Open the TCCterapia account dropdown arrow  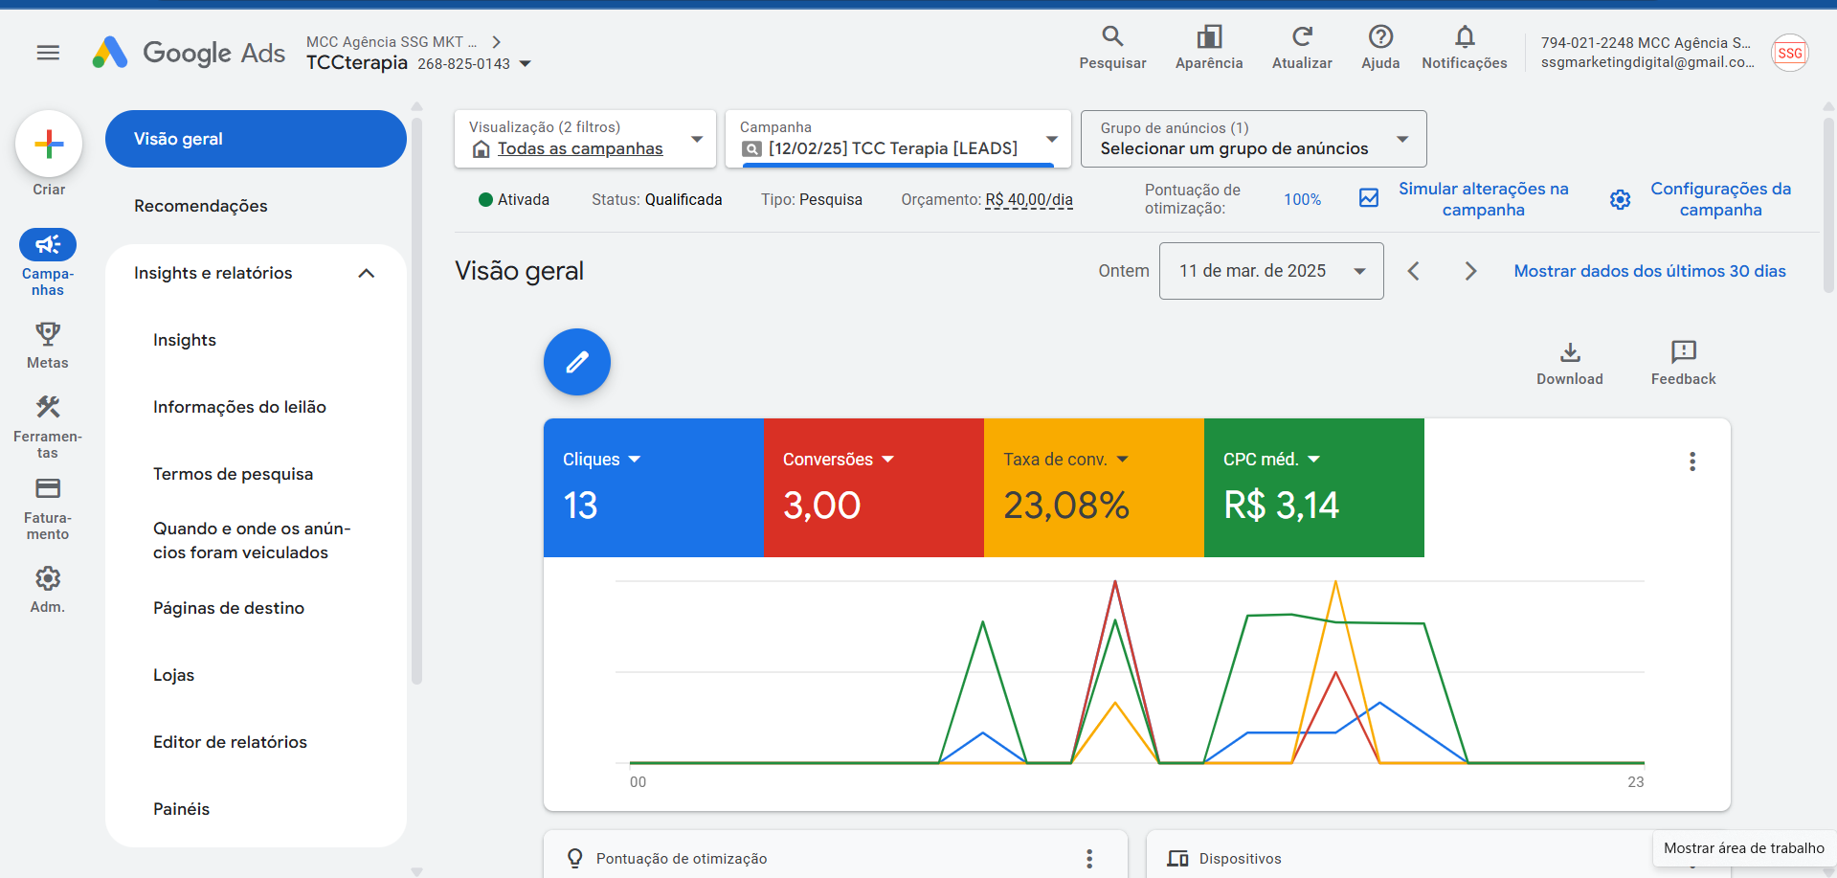(x=525, y=64)
